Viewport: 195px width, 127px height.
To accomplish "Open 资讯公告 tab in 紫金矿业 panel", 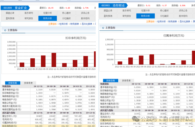I will (85, 13).
